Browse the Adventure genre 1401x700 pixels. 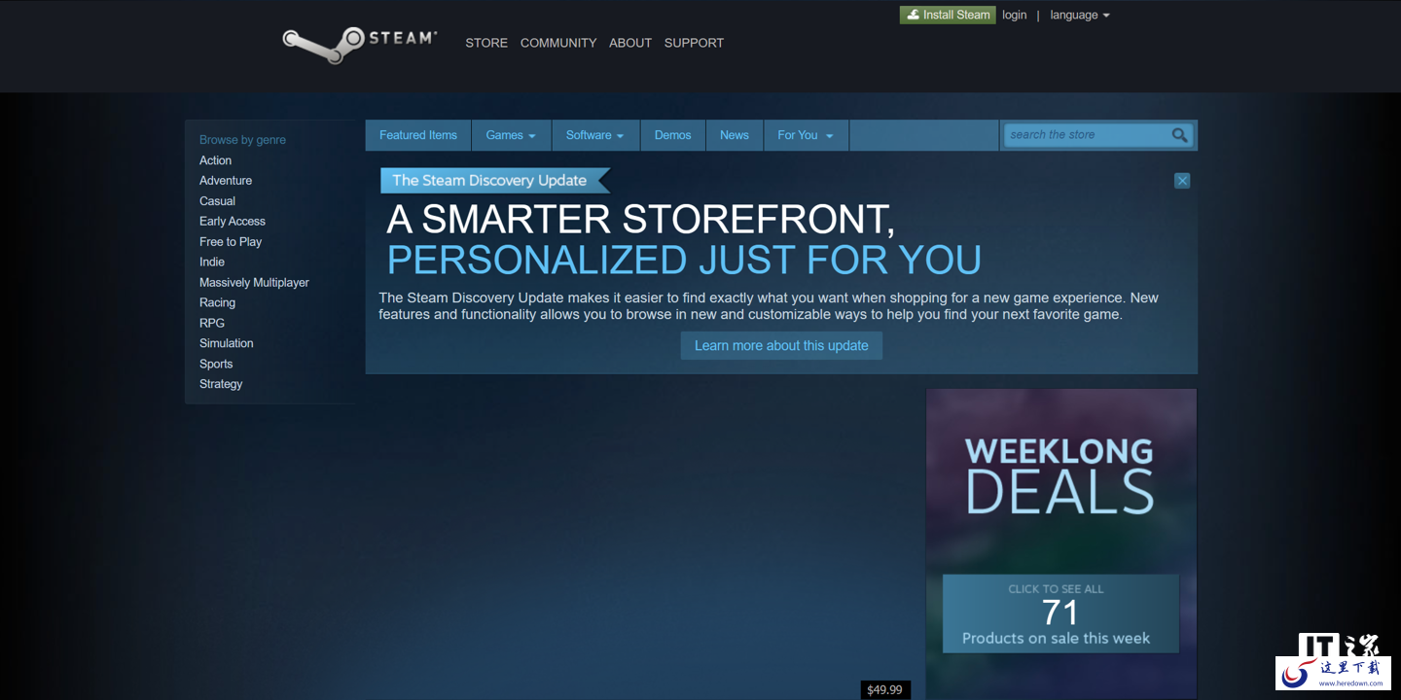226,181
